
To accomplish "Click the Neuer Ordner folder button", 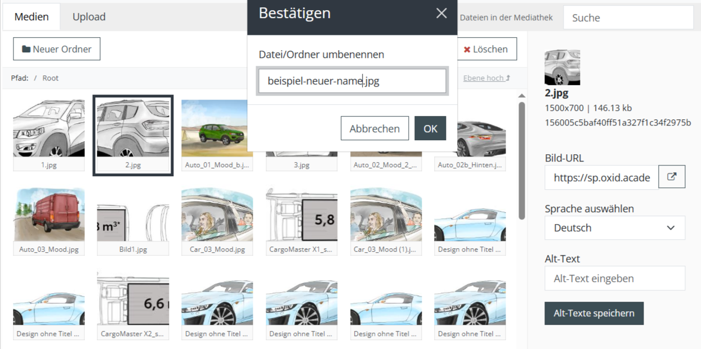I will (x=56, y=49).
